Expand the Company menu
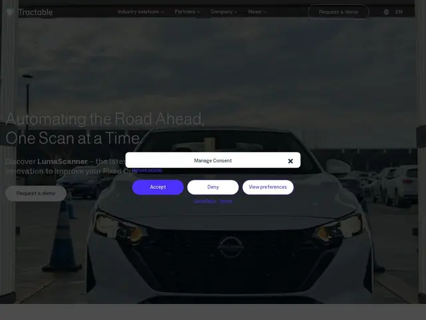426x320 pixels. [224, 12]
